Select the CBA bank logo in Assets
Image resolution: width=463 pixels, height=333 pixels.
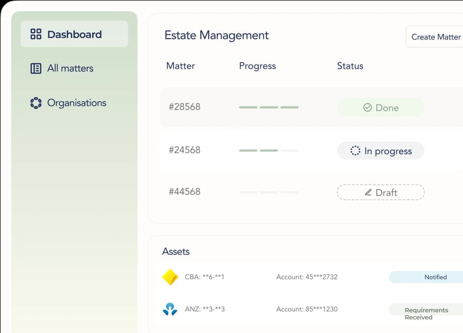coord(170,277)
